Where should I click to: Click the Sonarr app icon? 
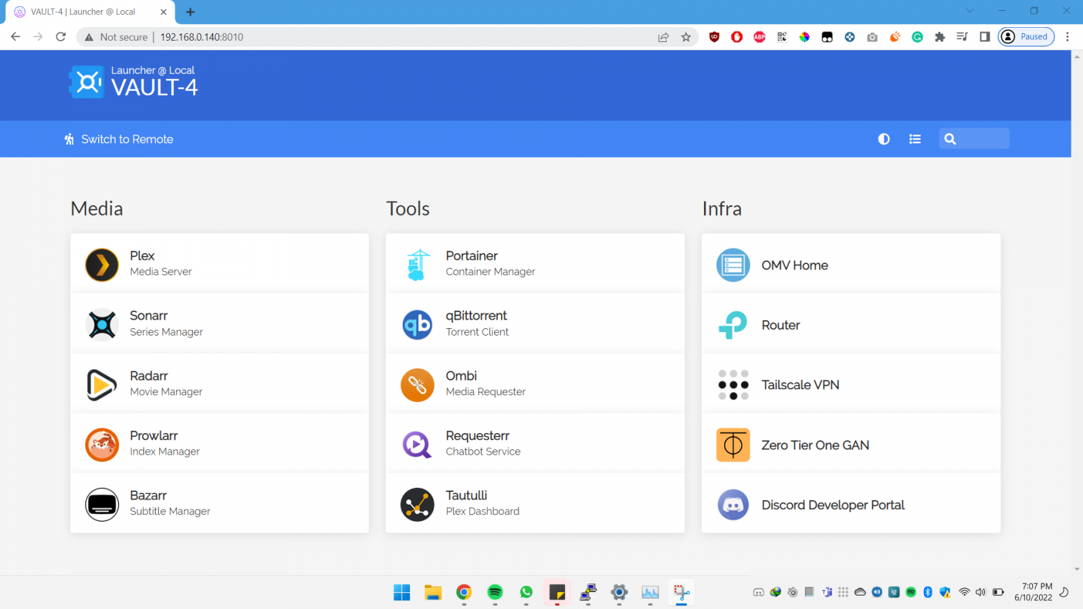pyautogui.click(x=102, y=325)
